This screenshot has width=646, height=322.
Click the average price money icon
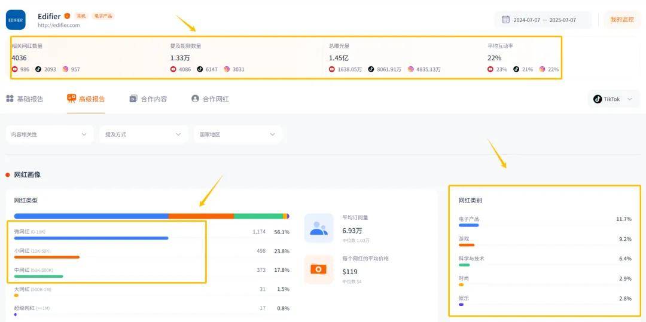point(318,269)
